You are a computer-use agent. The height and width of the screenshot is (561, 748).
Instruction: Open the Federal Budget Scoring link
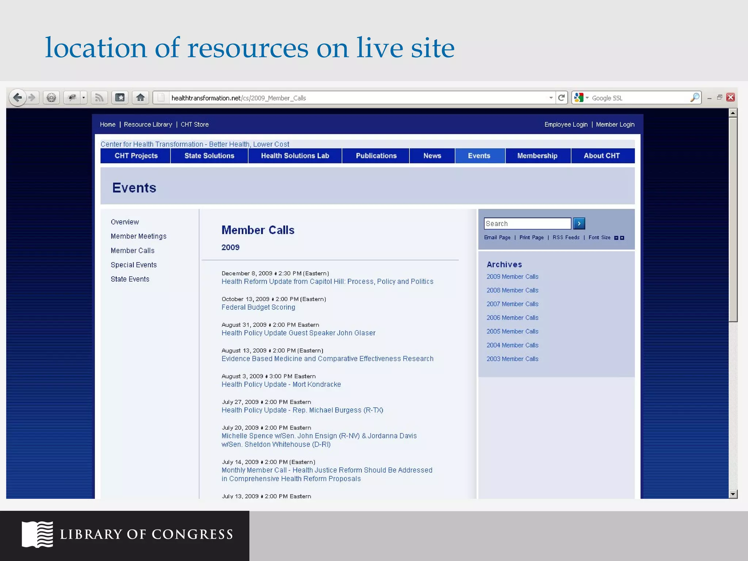pyautogui.click(x=258, y=307)
